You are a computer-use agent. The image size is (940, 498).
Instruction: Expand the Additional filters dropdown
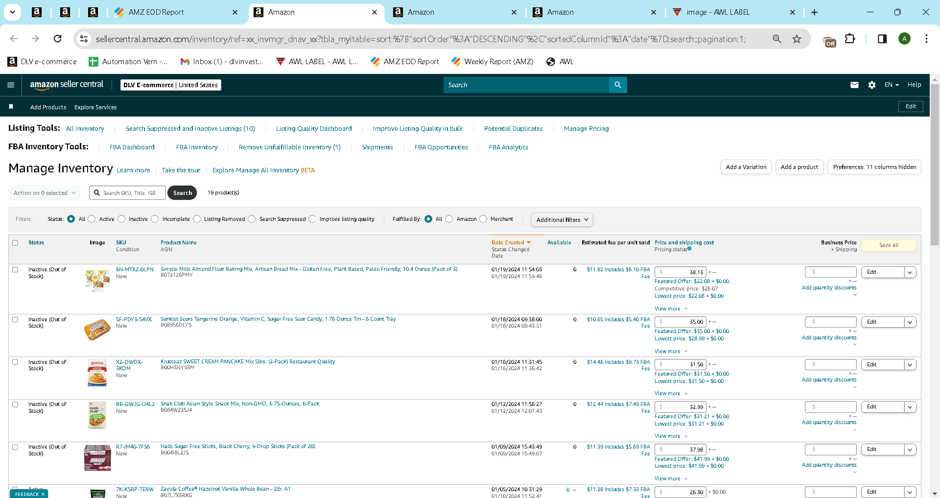(562, 220)
